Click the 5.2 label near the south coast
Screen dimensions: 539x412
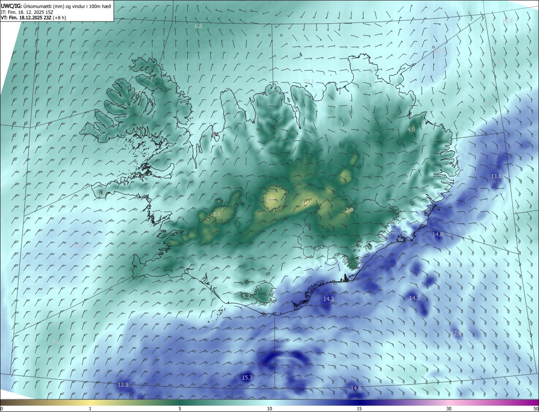click(246, 297)
